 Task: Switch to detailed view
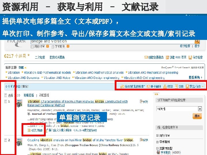click(44, 95)
